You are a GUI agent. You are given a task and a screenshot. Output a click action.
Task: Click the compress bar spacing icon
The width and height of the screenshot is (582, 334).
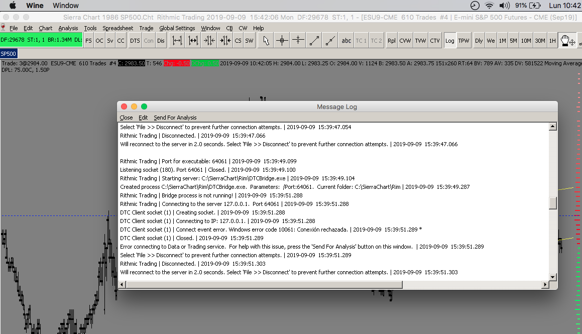[209, 41]
